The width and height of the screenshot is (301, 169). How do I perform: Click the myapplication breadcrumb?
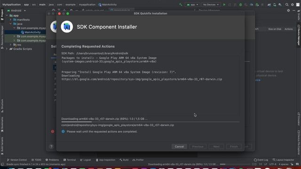87,5
